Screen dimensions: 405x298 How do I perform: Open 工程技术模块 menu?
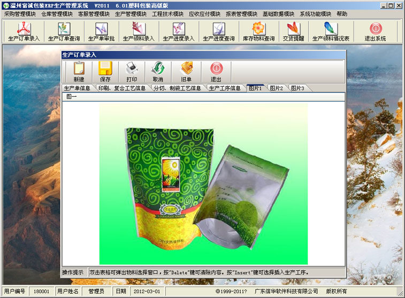click(x=167, y=14)
